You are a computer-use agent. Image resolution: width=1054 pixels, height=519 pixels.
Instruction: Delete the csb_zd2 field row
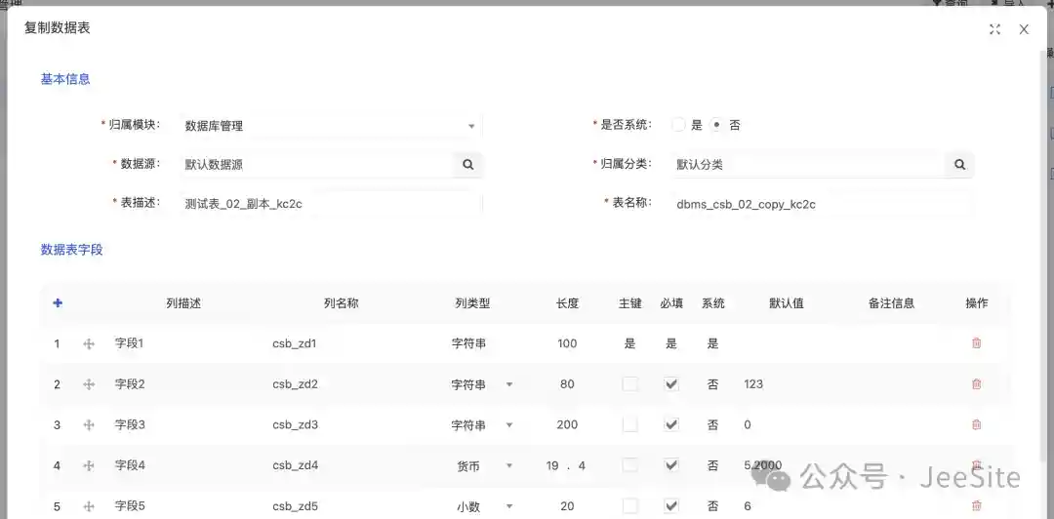click(977, 383)
